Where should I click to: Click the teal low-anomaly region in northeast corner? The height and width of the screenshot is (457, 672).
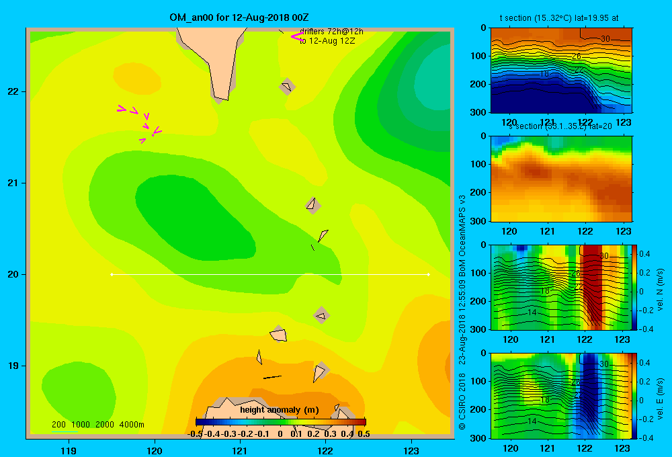pyautogui.click(x=433, y=77)
